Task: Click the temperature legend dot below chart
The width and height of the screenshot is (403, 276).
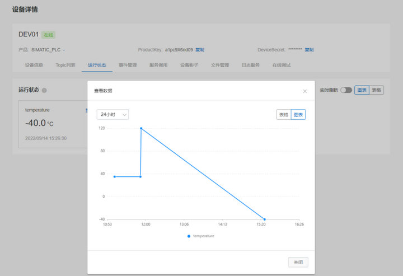Action: tap(189, 236)
